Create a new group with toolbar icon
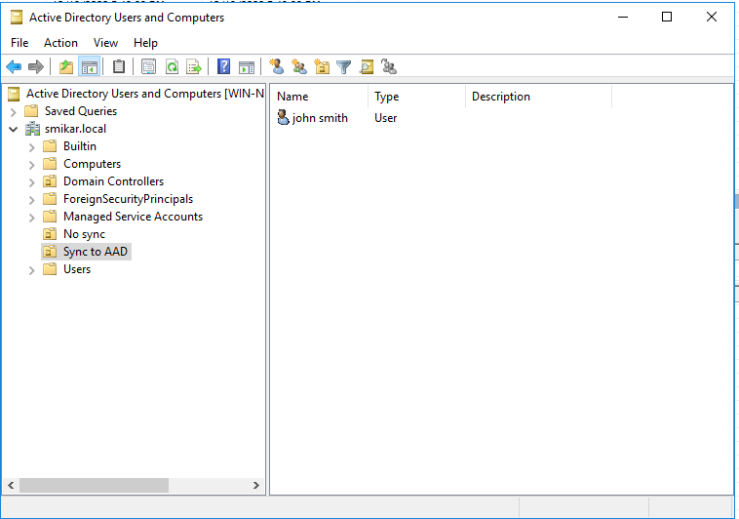The image size is (739, 519). coord(298,67)
